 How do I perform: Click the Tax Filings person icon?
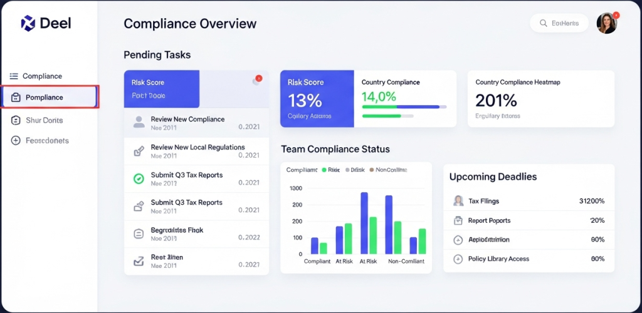[x=457, y=201]
